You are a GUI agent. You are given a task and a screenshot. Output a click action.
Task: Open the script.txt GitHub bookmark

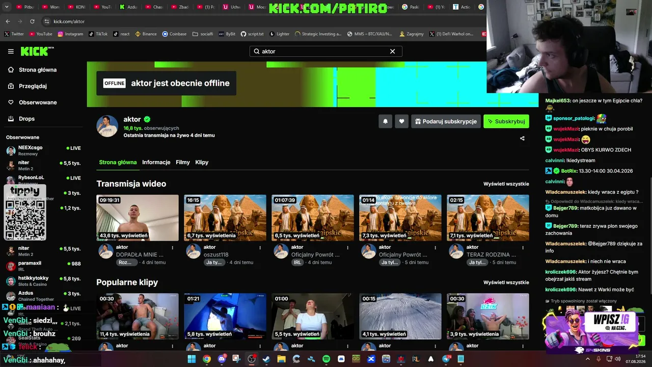(x=252, y=34)
